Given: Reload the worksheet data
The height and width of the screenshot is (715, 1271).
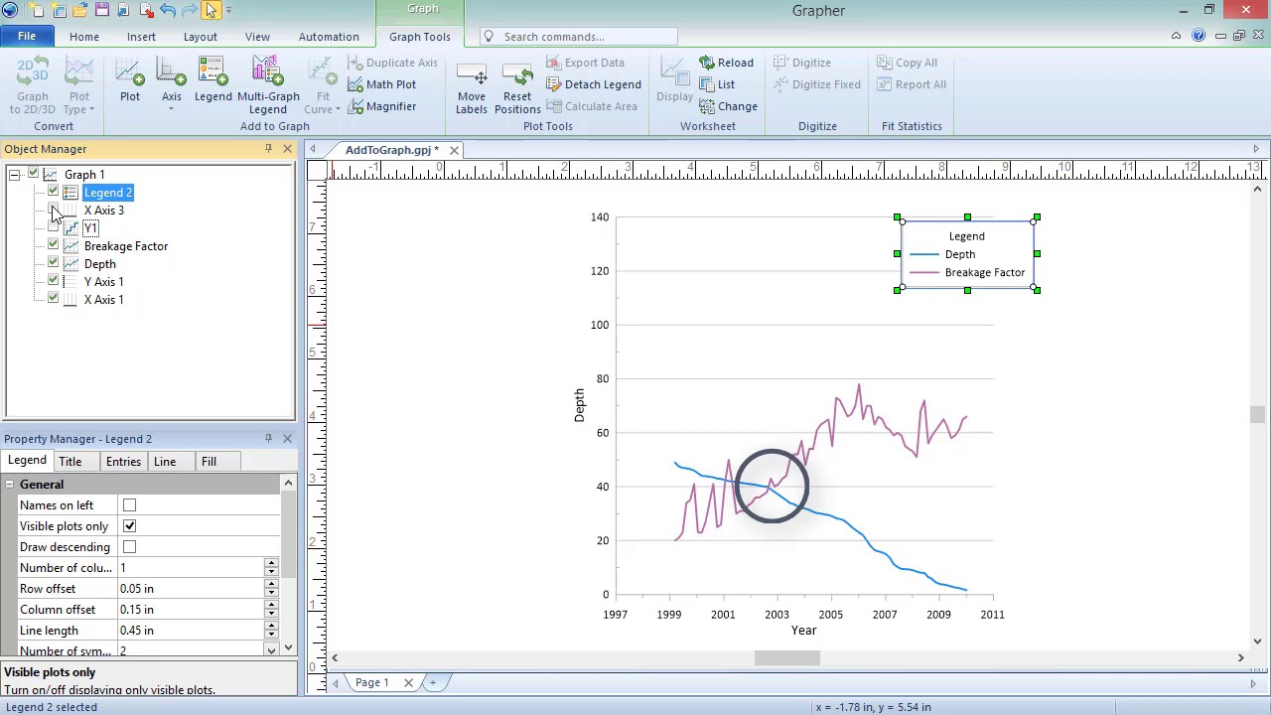Looking at the screenshot, I should [726, 63].
